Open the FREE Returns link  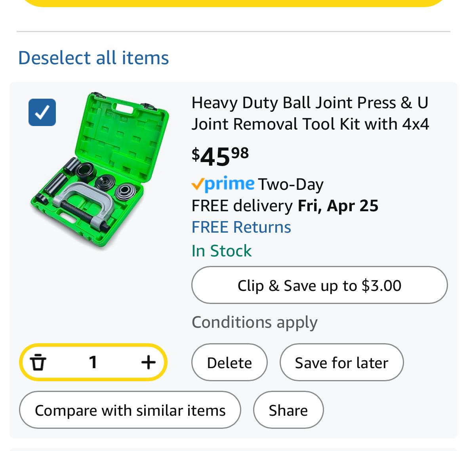pos(241,227)
